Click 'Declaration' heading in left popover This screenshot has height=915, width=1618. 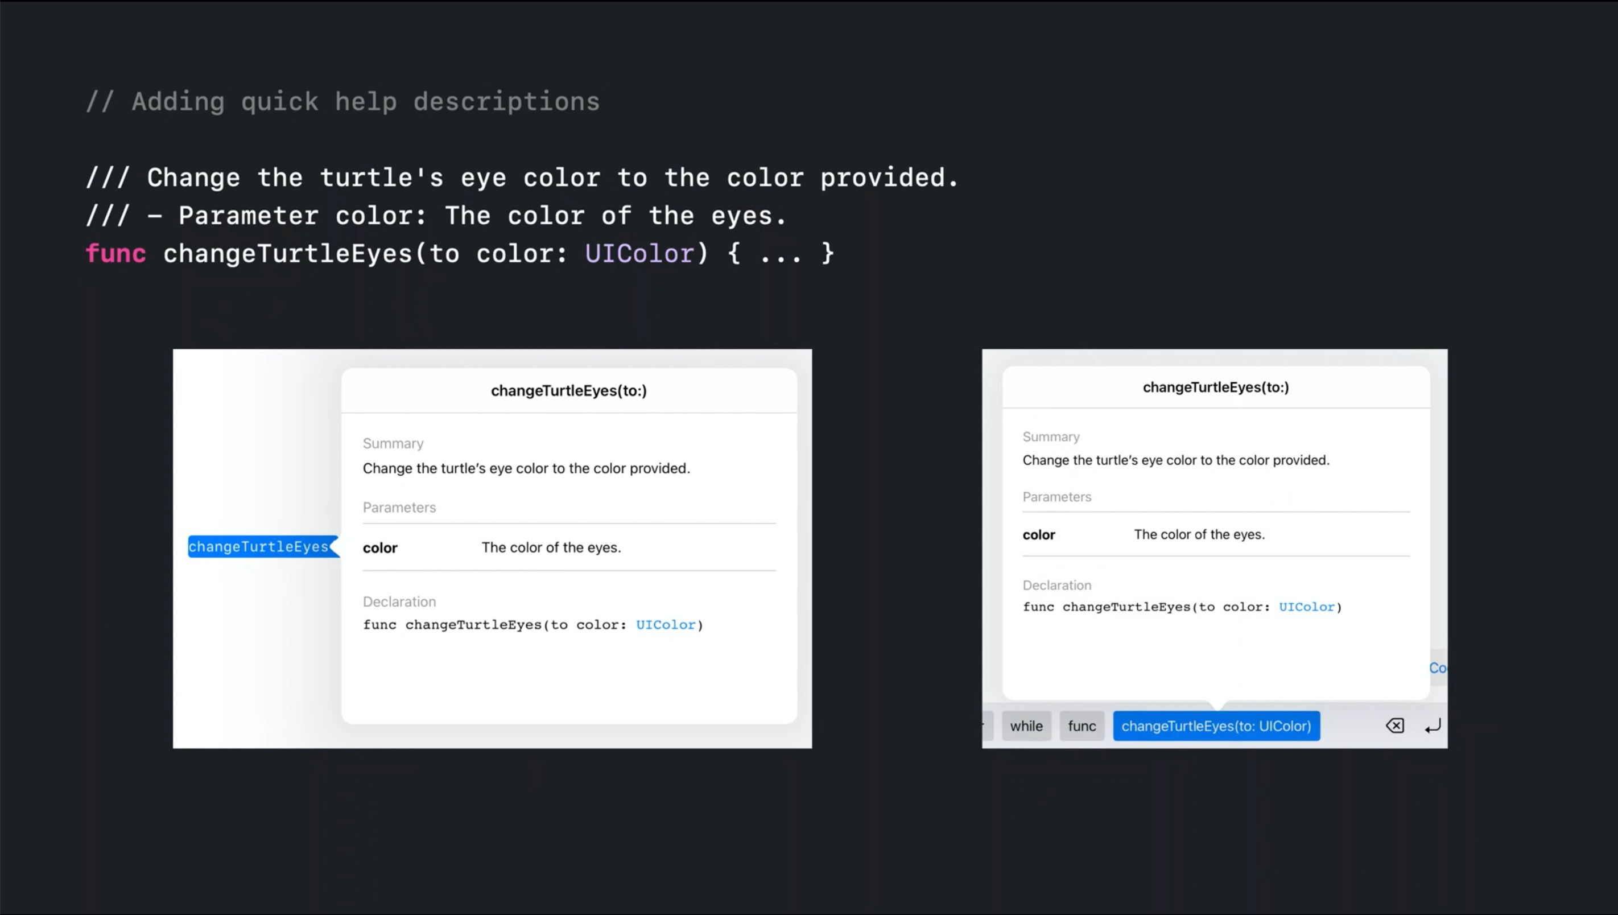(399, 601)
